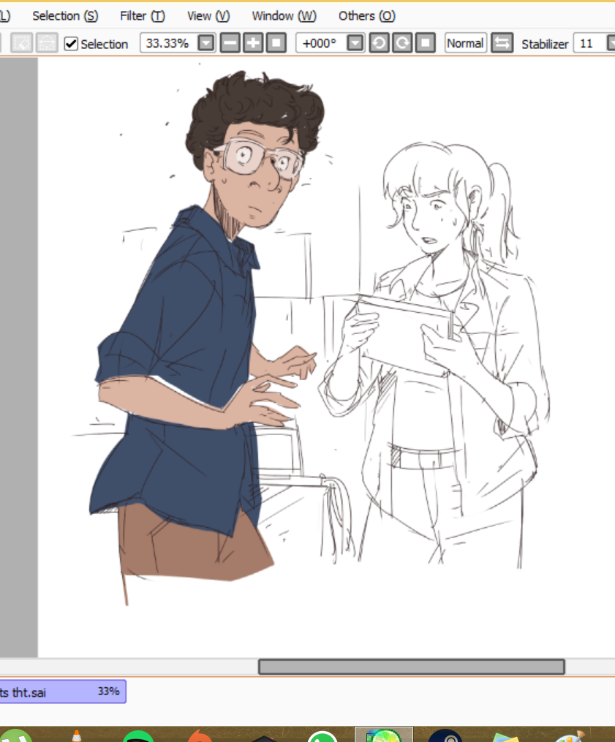The image size is (615, 742).
Task: Reset zoom with the square button
Action: pos(276,43)
